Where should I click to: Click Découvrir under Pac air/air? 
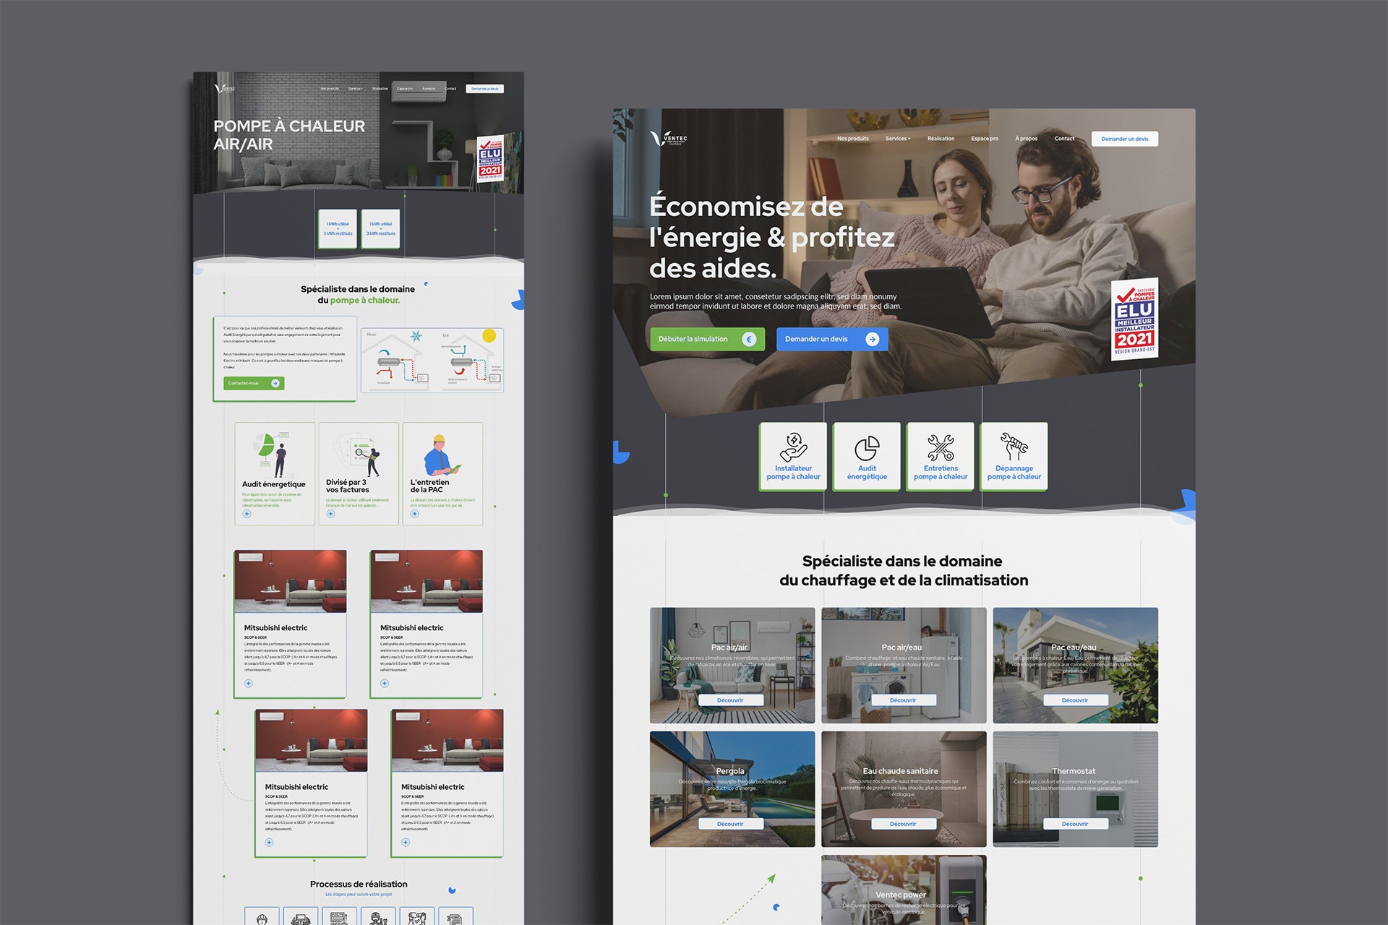(730, 700)
